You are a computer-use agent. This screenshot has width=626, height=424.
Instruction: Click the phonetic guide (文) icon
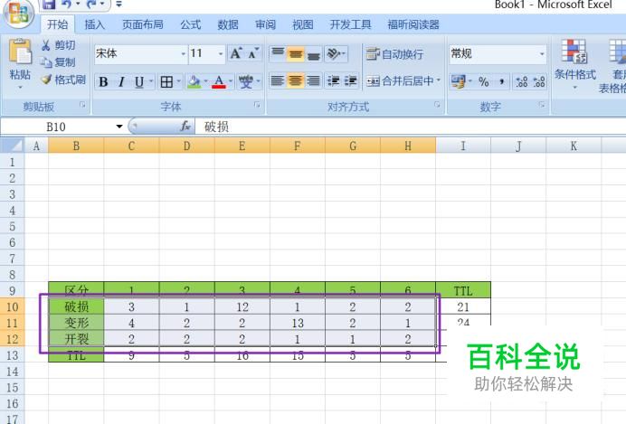coord(245,82)
